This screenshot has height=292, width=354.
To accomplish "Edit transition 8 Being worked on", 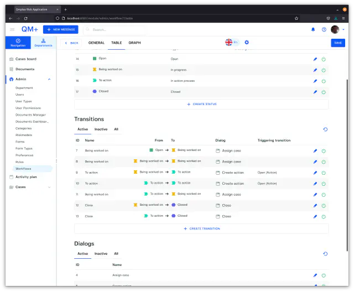I will (x=315, y=162).
